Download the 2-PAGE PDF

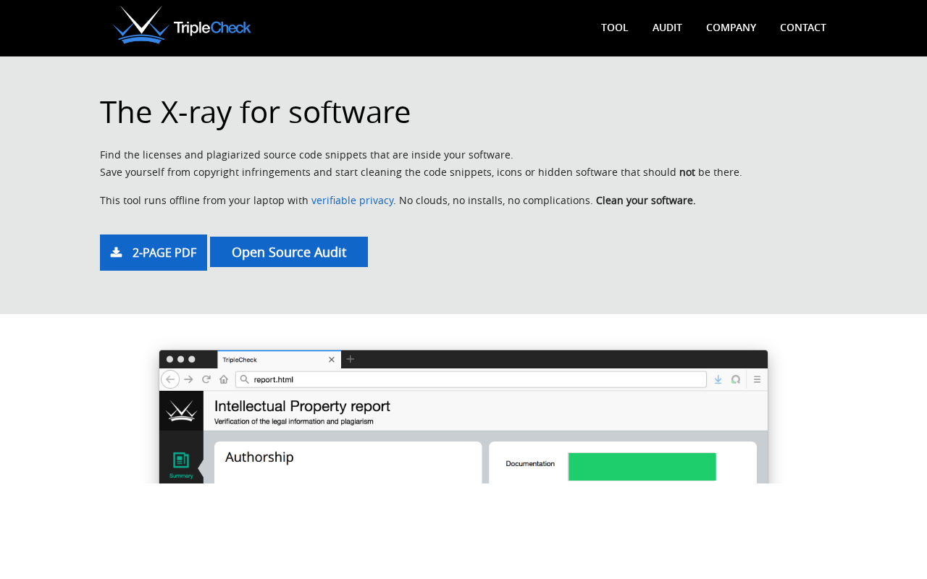(154, 253)
